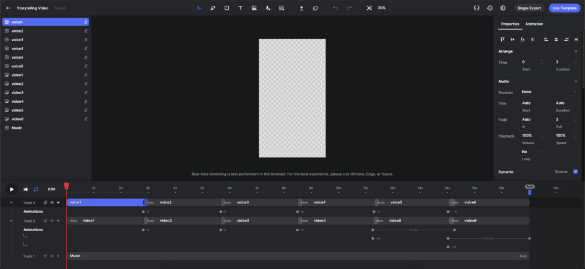Image resolution: width=585 pixels, height=269 pixels.
Task: Select the Pen drawing tool
Action: click(212, 8)
